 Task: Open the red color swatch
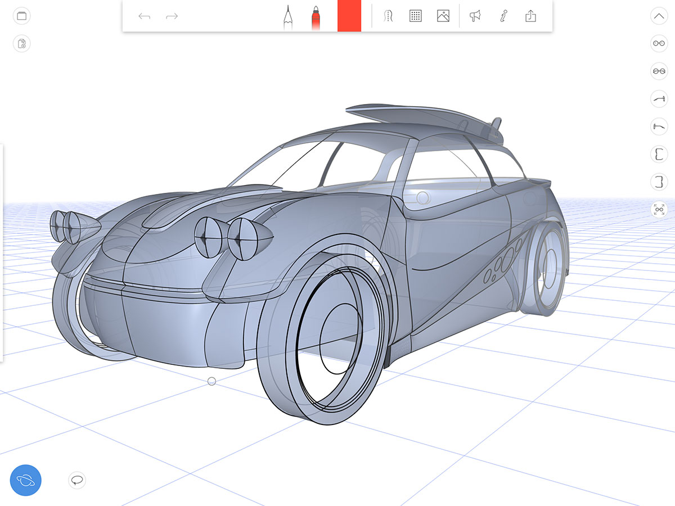(349, 16)
